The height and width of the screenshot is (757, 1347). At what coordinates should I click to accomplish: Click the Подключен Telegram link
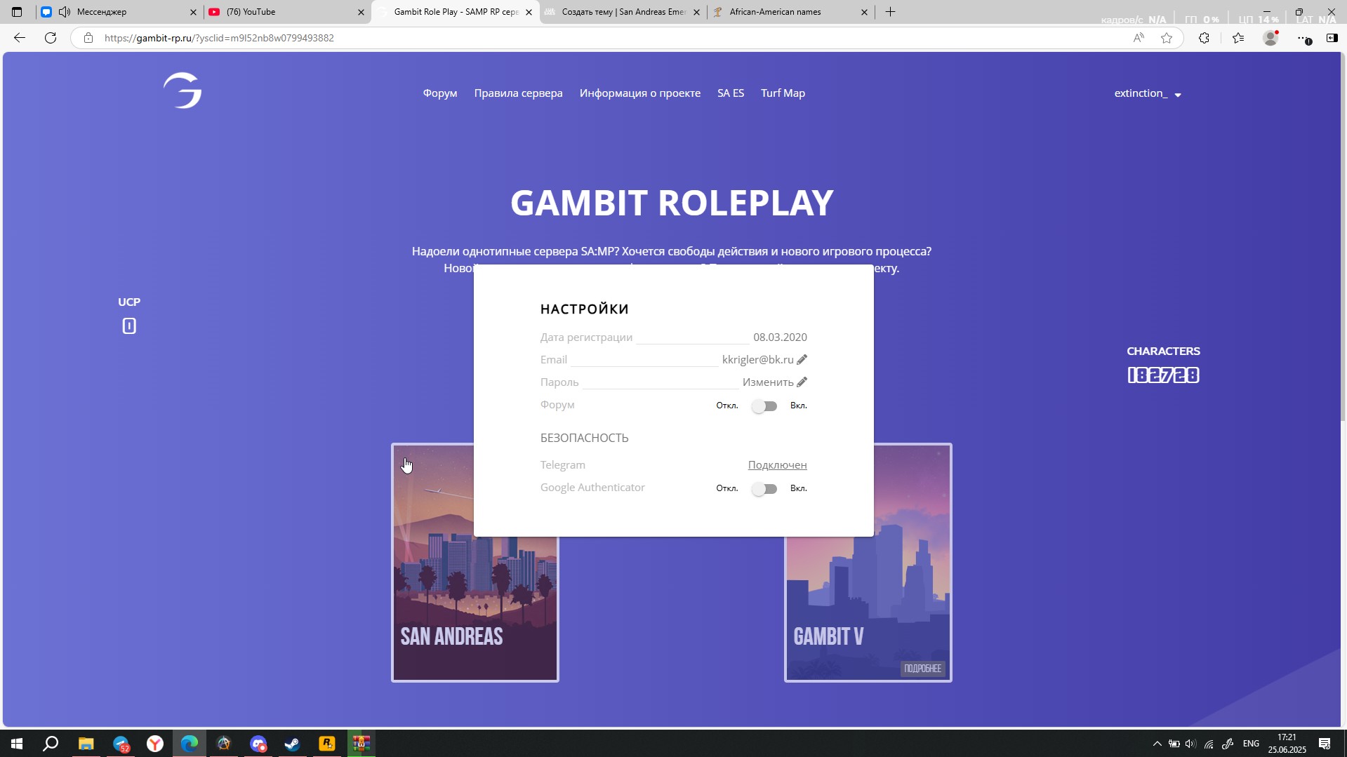point(777,465)
